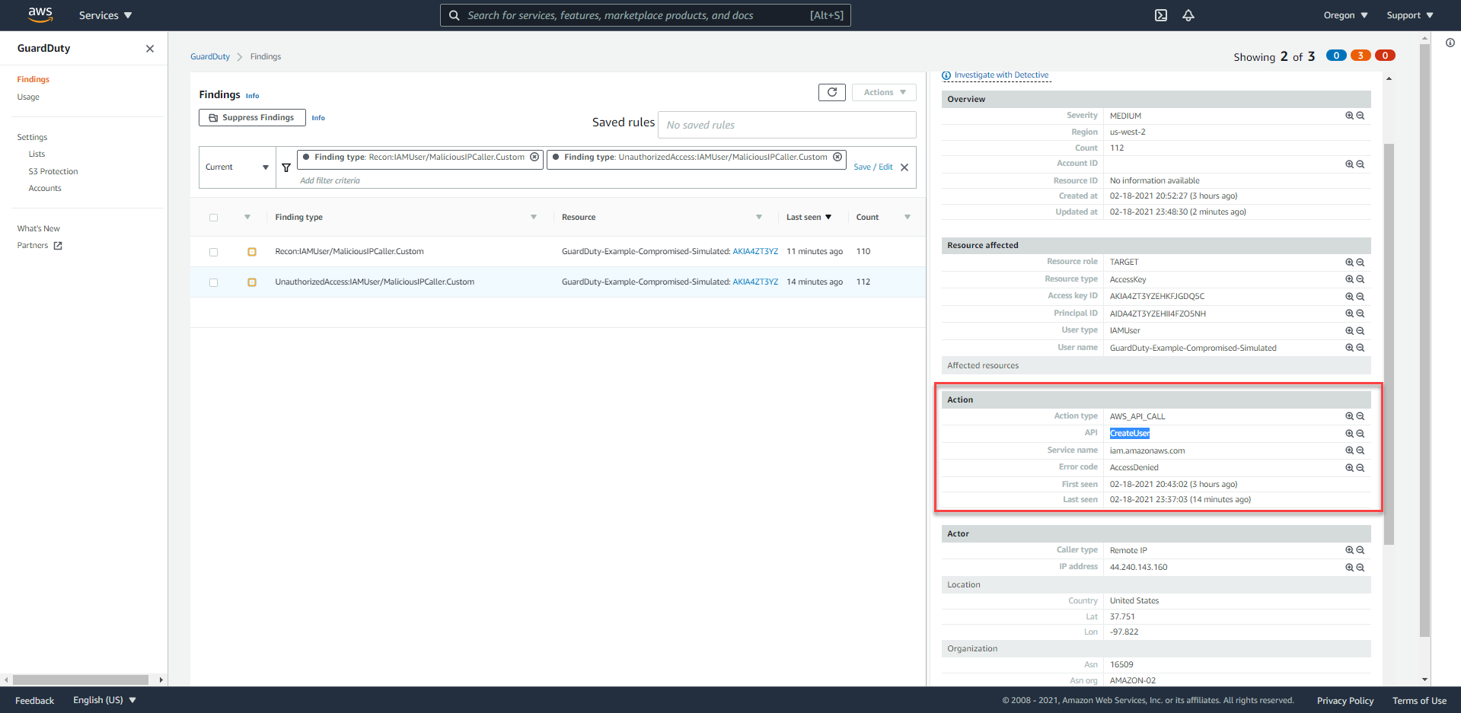Image resolution: width=1461 pixels, height=713 pixels.
Task: Open S3 Protection in the sidebar
Action: click(53, 172)
